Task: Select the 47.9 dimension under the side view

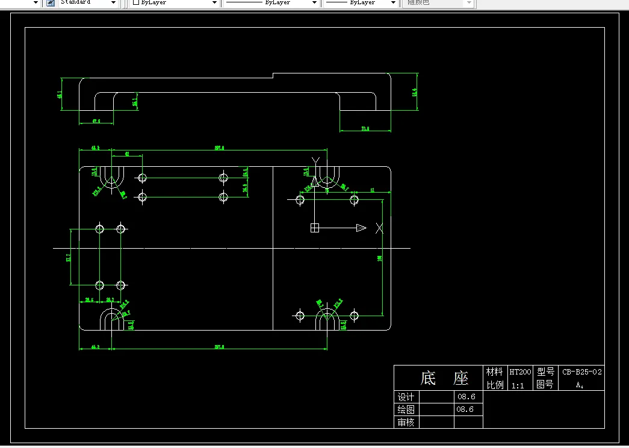Action: [x=96, y=121]
